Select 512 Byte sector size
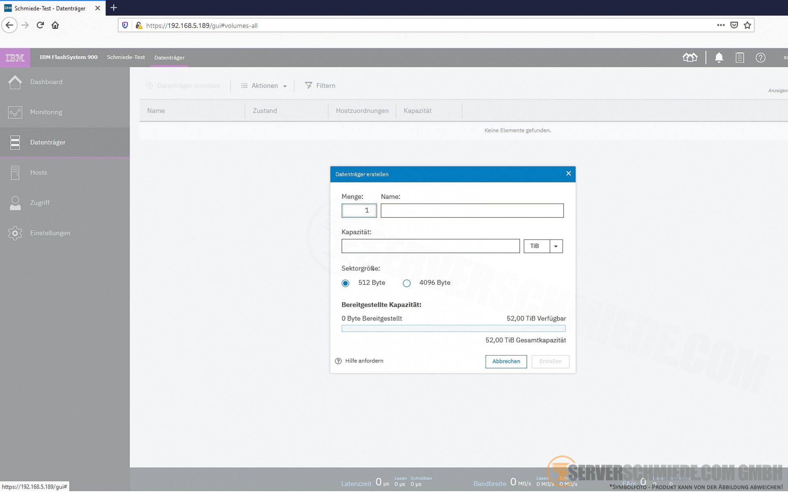Image resolution: width=788 pixels, height=493 pixels. pos(346,283)
